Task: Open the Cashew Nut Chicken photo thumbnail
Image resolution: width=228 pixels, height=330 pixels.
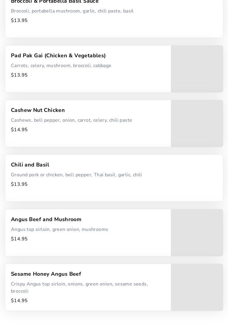Action: click(197, 123)
